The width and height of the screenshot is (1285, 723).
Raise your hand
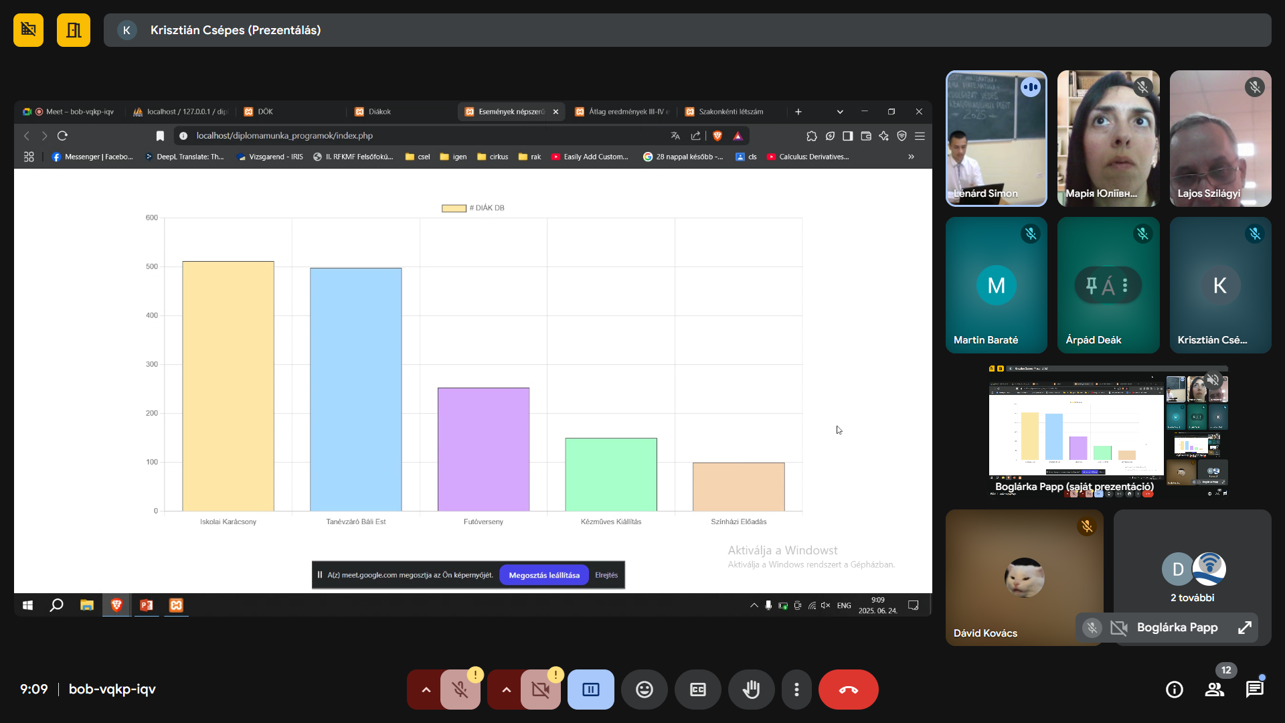(751, 690)
